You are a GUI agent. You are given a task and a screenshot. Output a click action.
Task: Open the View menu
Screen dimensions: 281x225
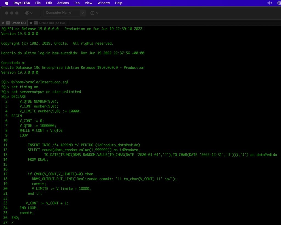point(88,3)
